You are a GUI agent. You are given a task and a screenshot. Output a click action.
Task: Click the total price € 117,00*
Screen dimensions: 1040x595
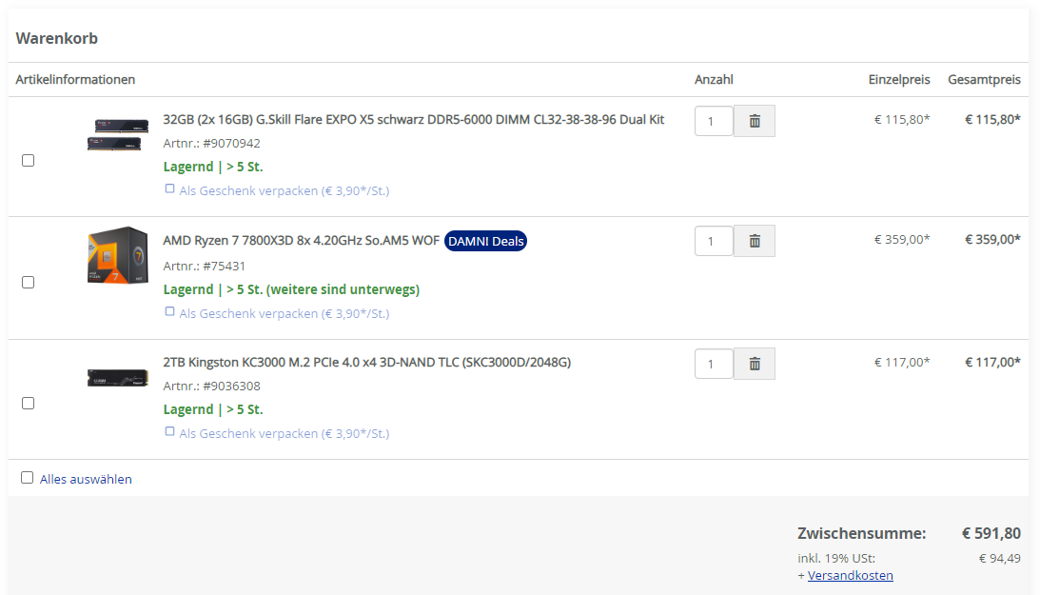pos(992,362)
